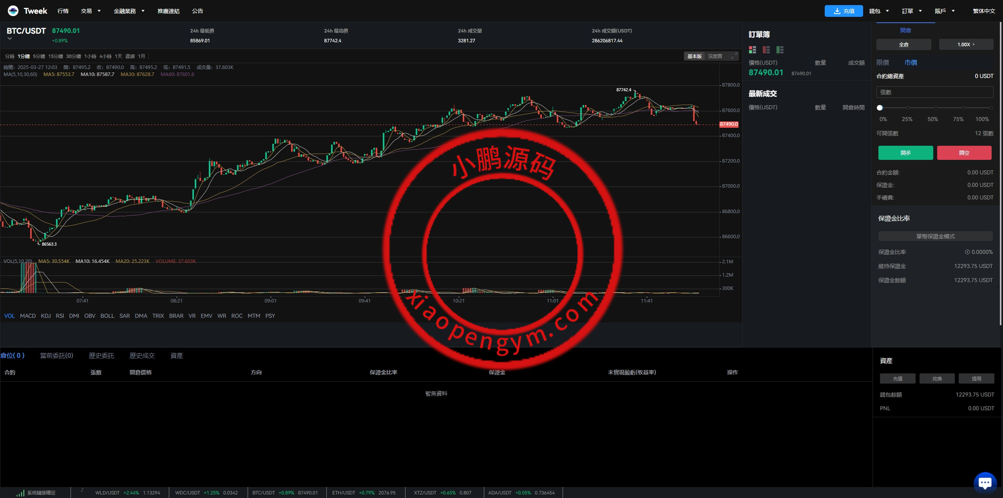This screenshot has height=498, width=1003.
Task: Switch to 歷史委託 tab
Action: pyautogui.click(x=101, y=355)
